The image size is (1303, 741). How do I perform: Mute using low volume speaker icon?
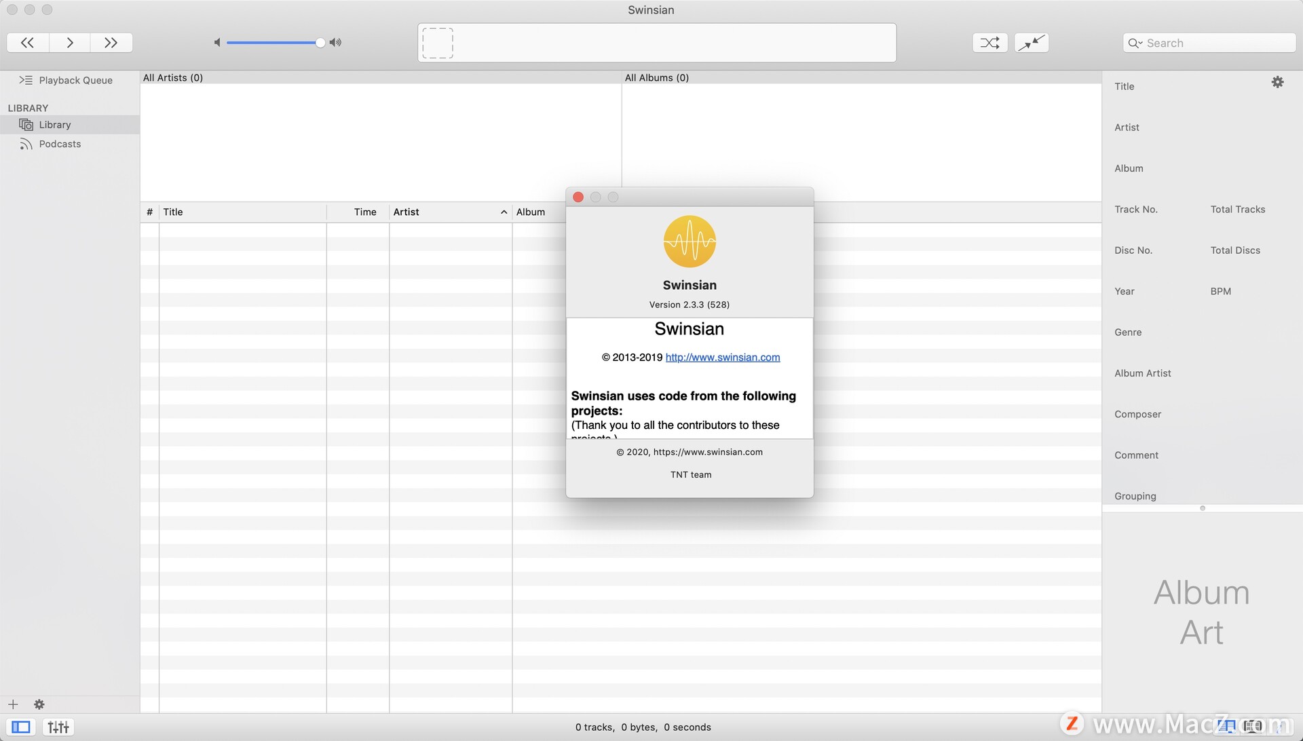(x=217, y=43)
